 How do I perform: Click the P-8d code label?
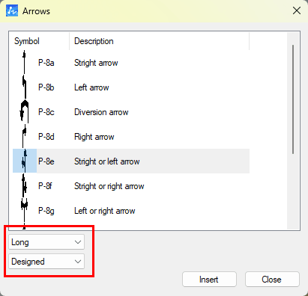[x=46, y=137]
